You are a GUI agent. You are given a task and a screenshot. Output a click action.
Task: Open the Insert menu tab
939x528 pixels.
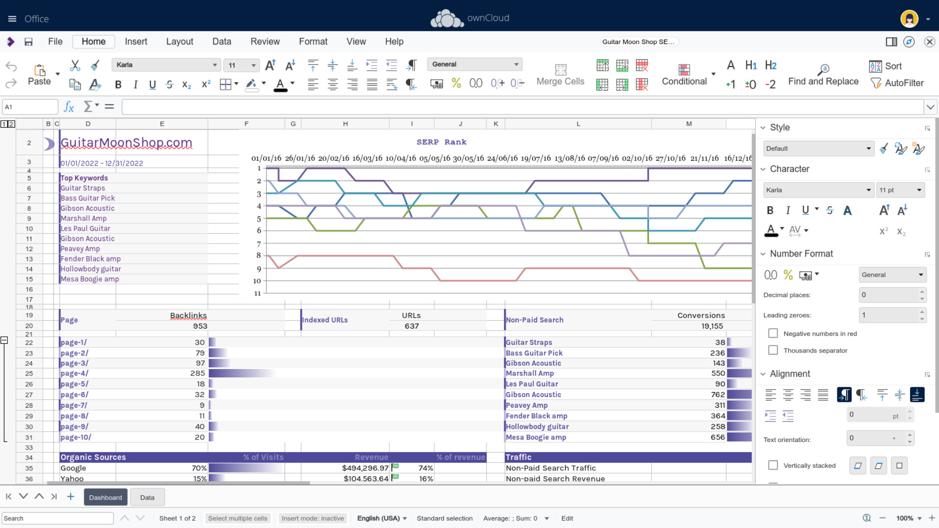136,42
